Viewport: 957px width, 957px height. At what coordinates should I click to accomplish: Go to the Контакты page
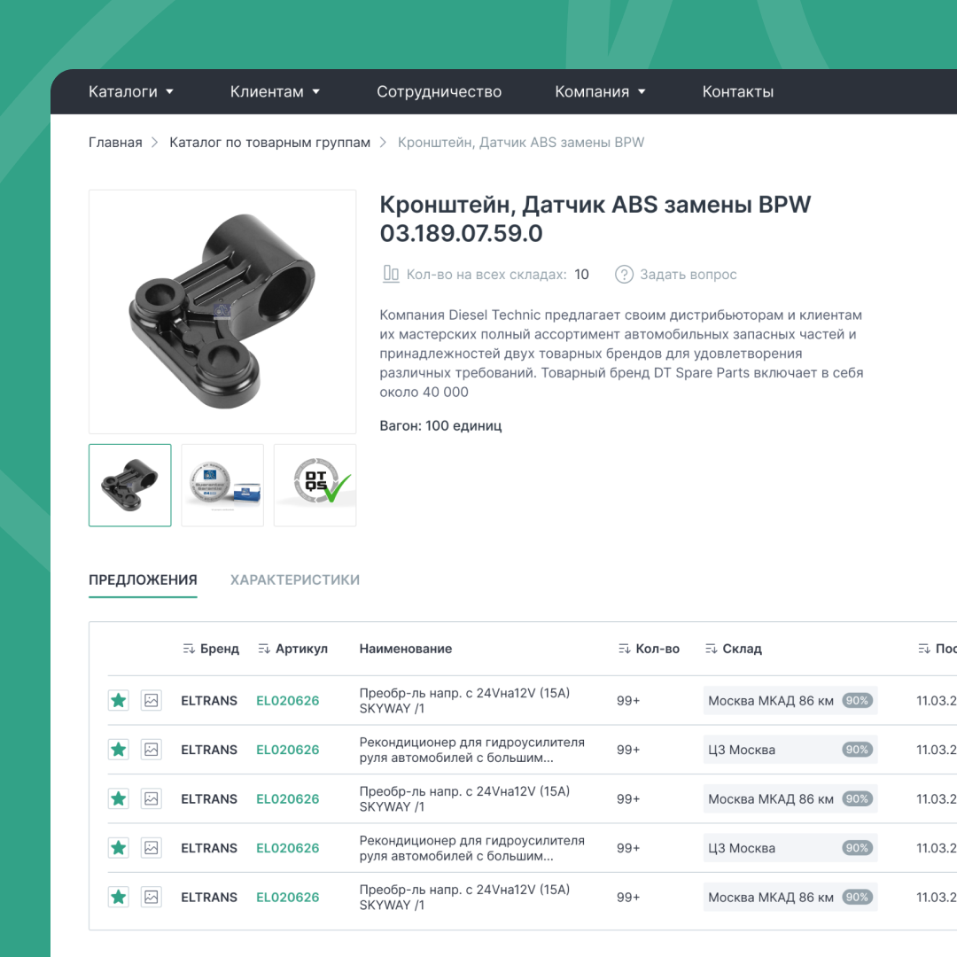click(738, 91)
